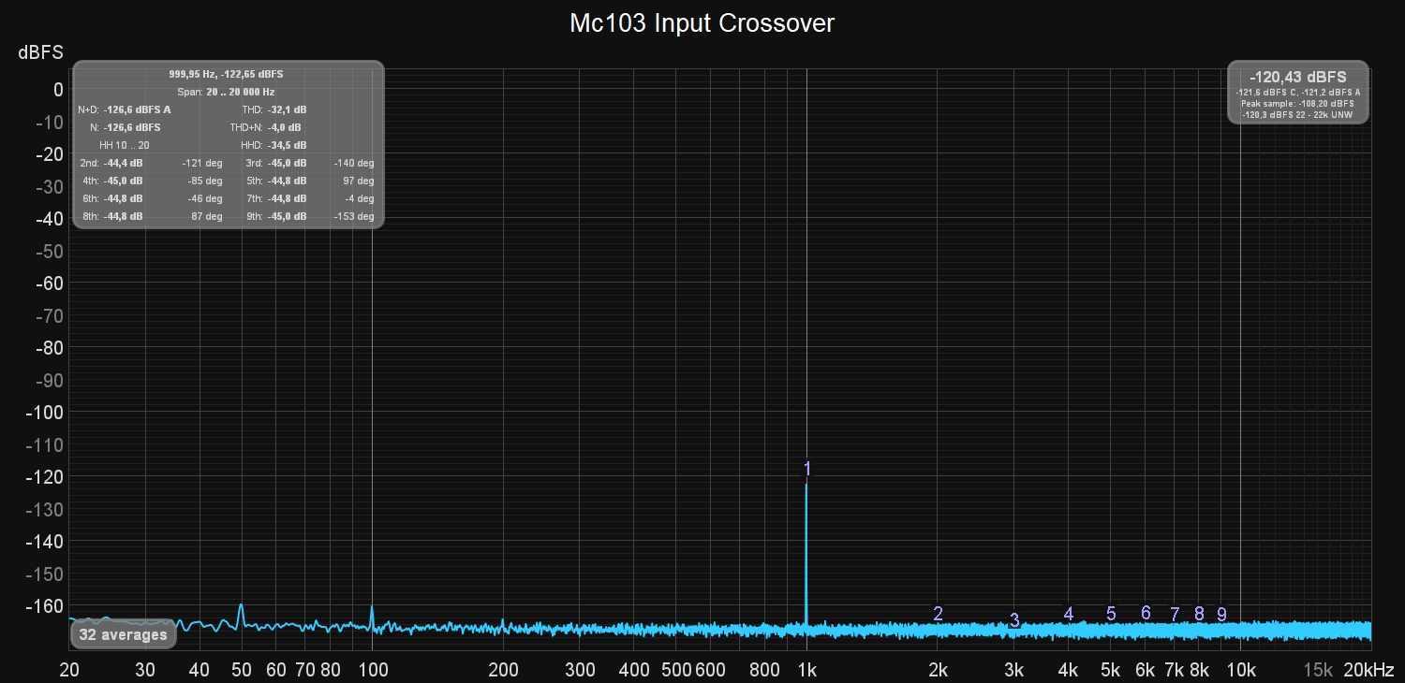This screenshot has height=683, width=1405.
Task: Click the 6th harmonic level value
Action: (124, 198)
